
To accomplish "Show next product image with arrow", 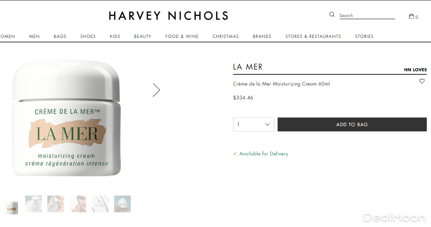I will point(156,90).
